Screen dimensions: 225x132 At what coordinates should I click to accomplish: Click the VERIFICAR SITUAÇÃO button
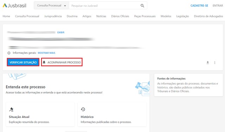click(23, 62)
